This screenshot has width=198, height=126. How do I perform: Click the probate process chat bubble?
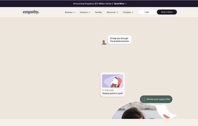coord(119,40)
